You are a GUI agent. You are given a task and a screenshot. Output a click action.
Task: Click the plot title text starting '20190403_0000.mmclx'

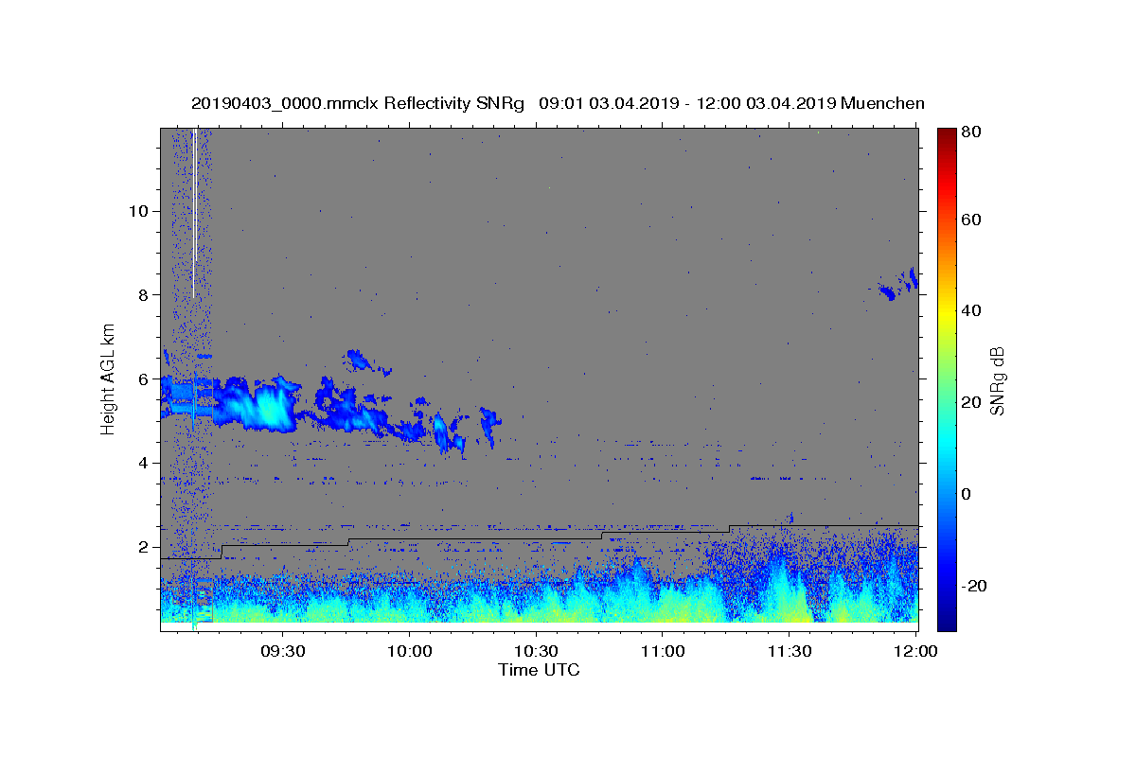click(558, 103)
